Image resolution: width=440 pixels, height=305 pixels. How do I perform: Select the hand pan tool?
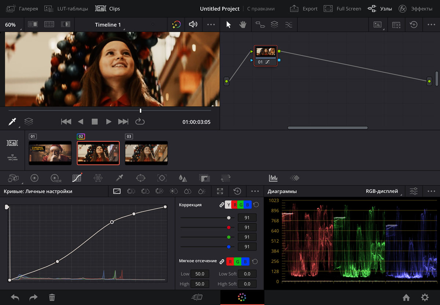[x=242, y=25]
